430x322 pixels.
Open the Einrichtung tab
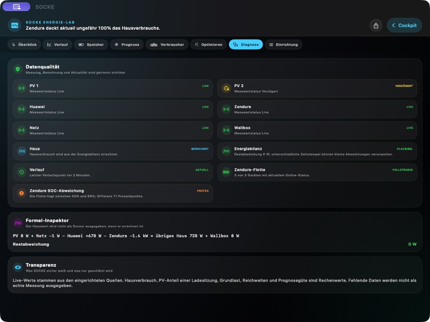pyautogui.click(x=283, y=44)
